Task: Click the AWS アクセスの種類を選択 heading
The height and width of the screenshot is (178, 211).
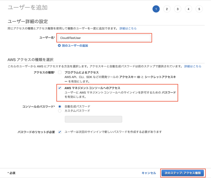Action: (x=31, y=60)
